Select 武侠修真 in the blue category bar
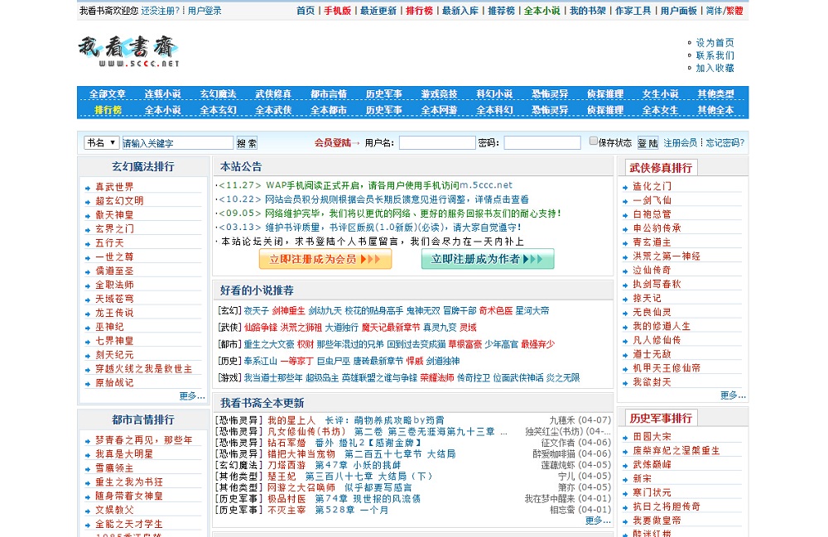Image resolution: width=828 pixels, height=537 pixels. (273, 93)
